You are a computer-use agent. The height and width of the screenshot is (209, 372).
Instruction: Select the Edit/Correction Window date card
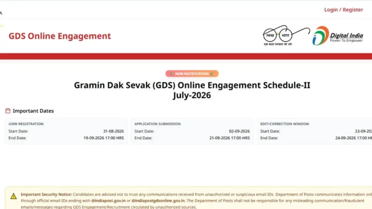tap(315, 131)
